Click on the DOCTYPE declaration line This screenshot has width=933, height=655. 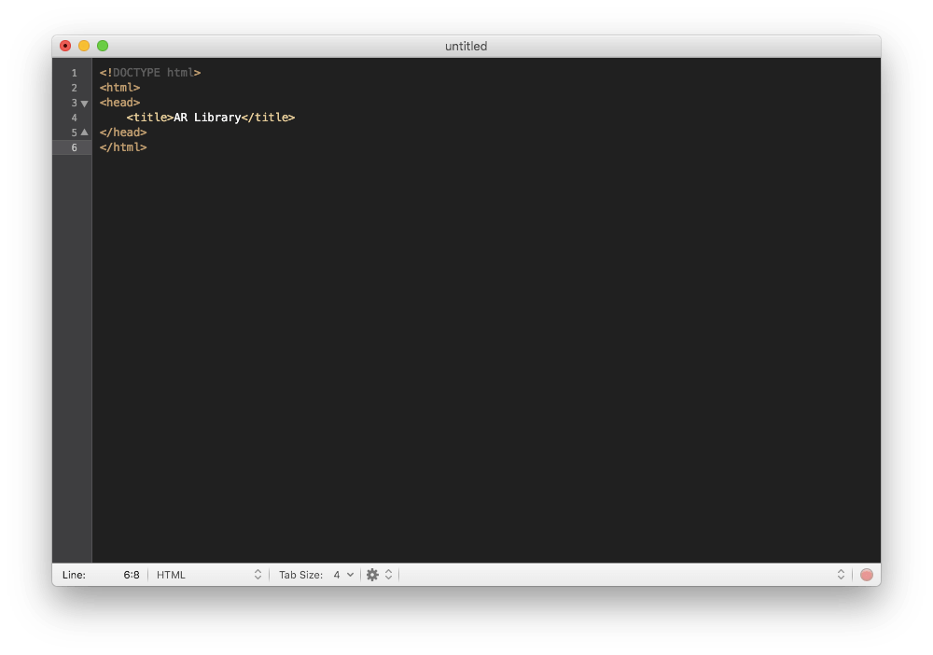150,73
